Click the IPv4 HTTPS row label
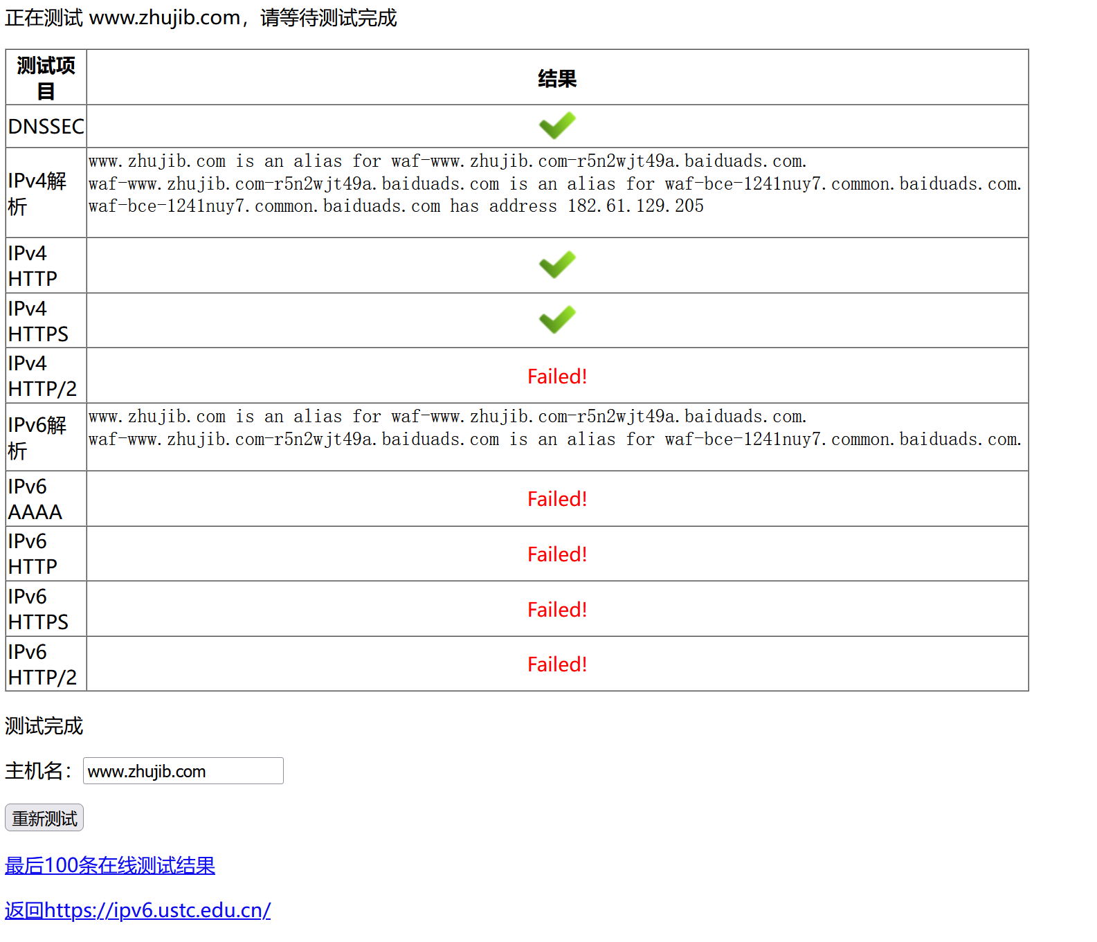 [x=38, y=321]
